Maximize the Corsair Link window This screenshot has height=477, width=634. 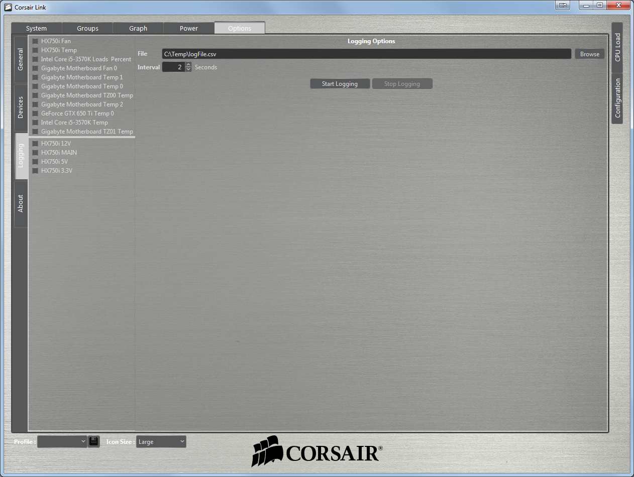coord(600,6)
